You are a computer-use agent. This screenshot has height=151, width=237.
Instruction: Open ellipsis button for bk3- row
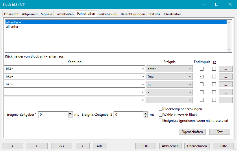pyautogui.click(x=225, y=84)
